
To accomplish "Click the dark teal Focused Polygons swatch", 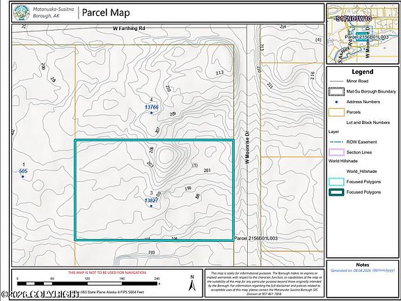I will coord(336,192).
